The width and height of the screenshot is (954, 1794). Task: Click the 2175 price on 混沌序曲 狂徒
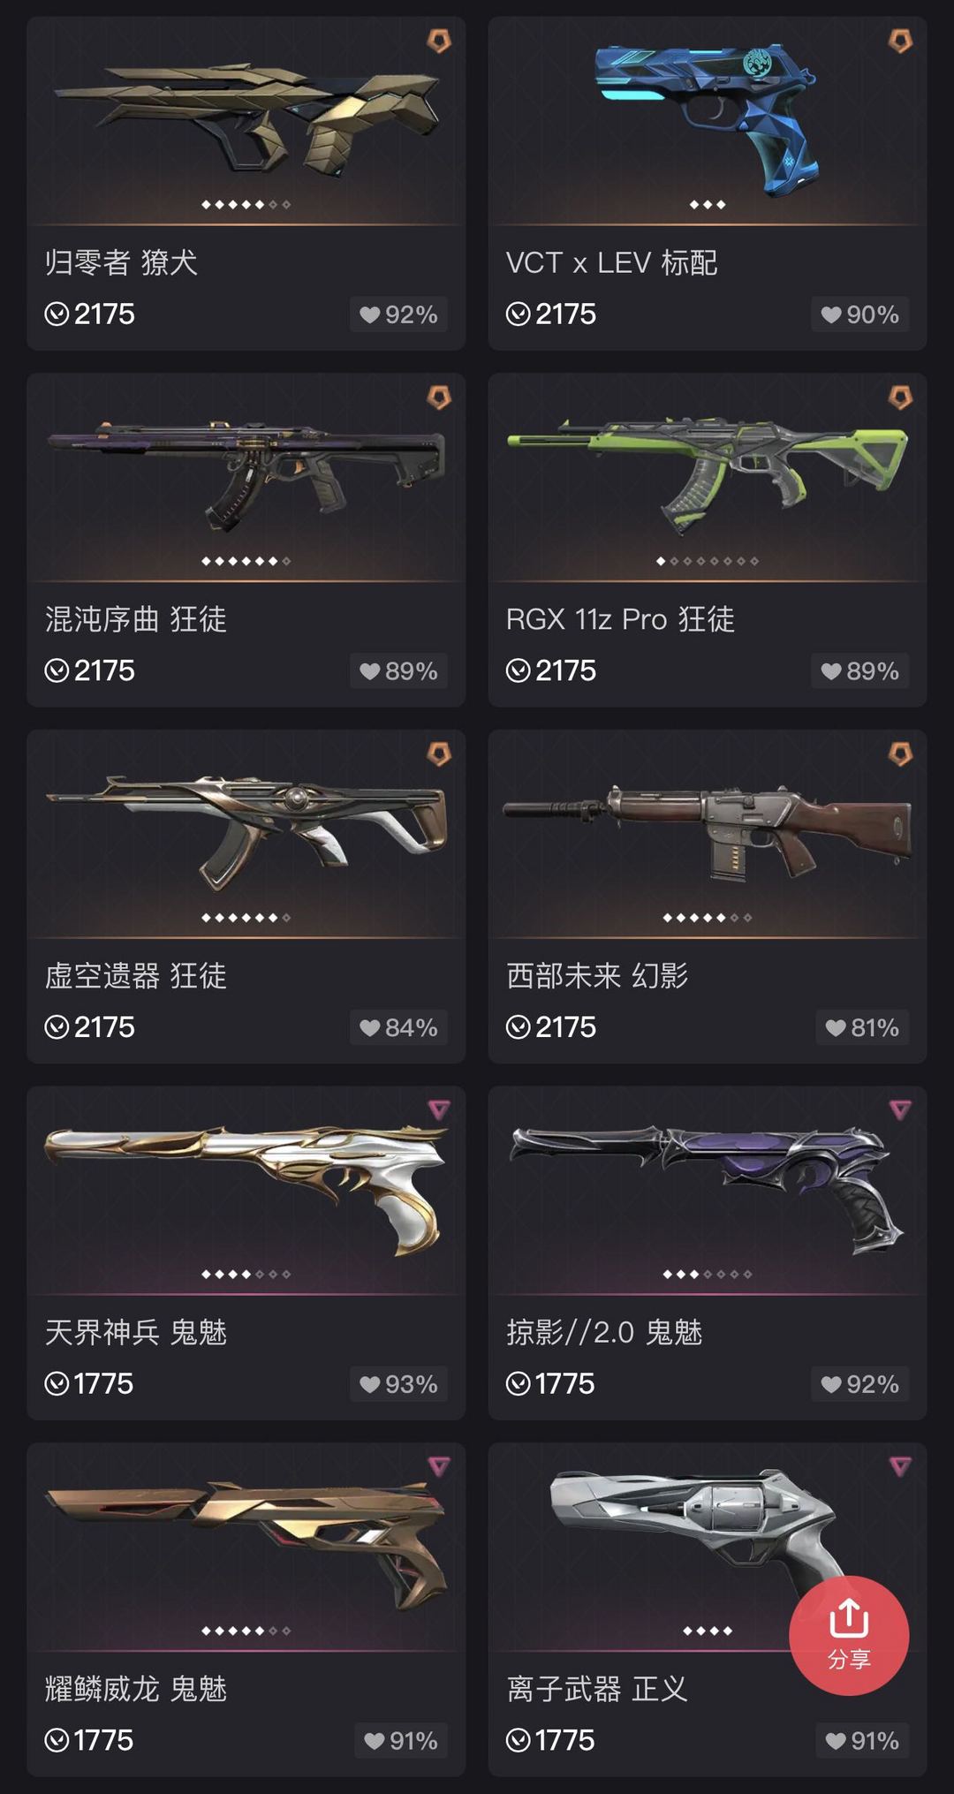104,671
